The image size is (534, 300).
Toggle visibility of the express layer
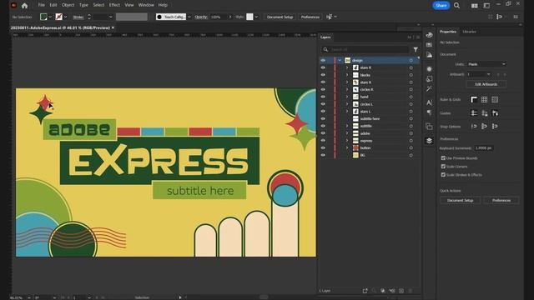point(323,141)
